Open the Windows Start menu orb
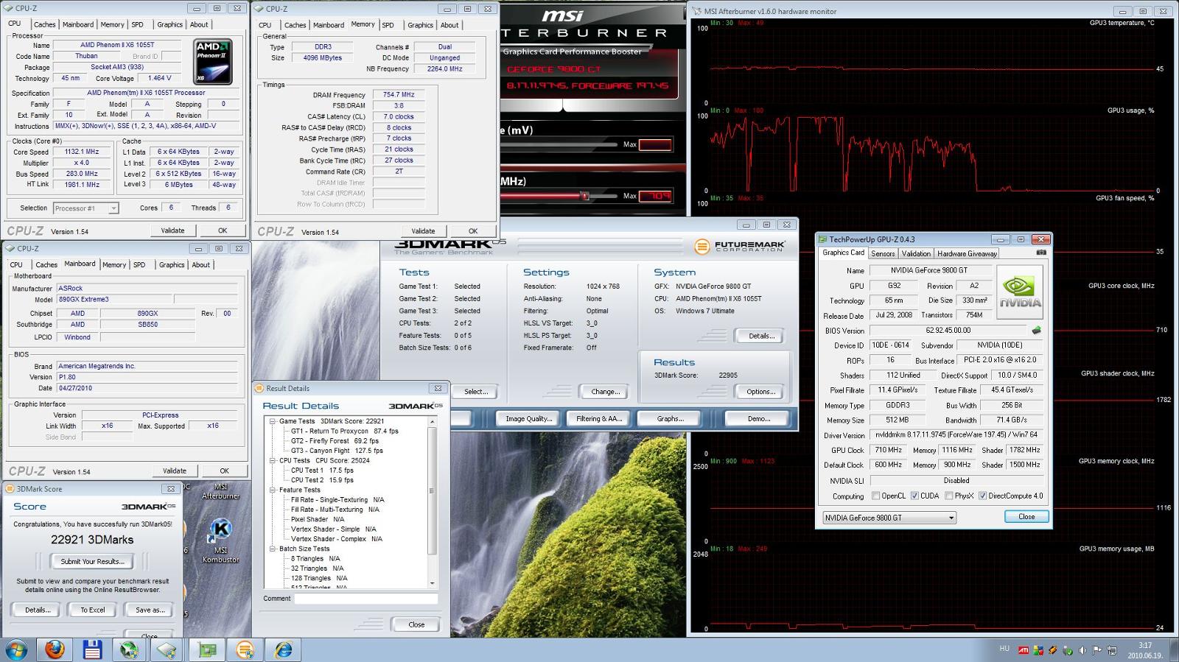The image size is (1179, 662). pos(16,650)
